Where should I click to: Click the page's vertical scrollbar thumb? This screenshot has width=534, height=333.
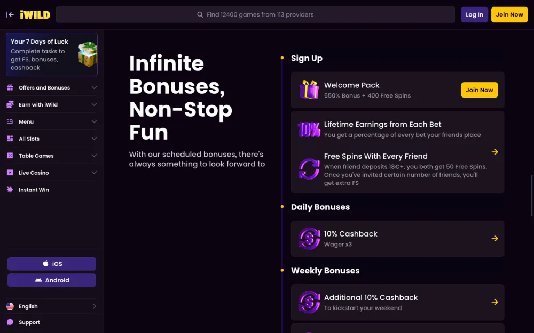point(532,196)
